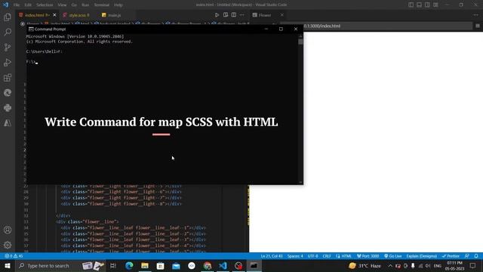Open Command Prompt from taskbar
This screenshot has height=272, width=483.
(254, 265)
